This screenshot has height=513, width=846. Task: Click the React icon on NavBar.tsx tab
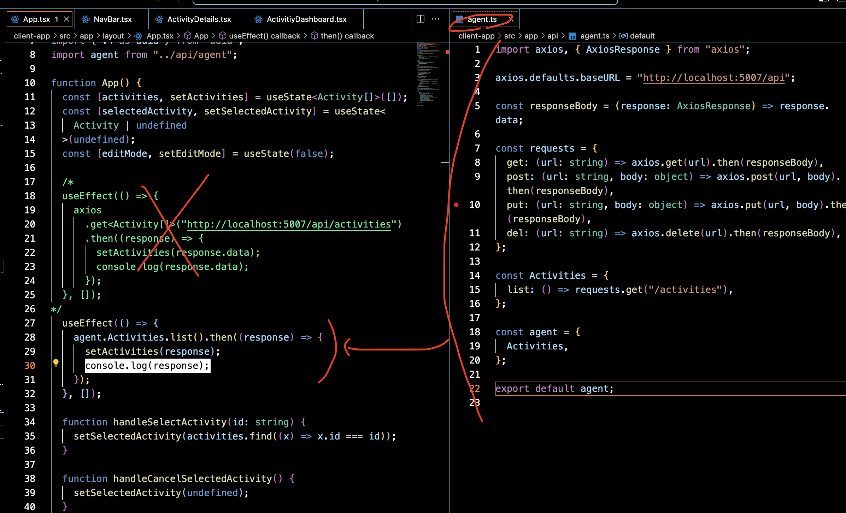tap(86, 19)
